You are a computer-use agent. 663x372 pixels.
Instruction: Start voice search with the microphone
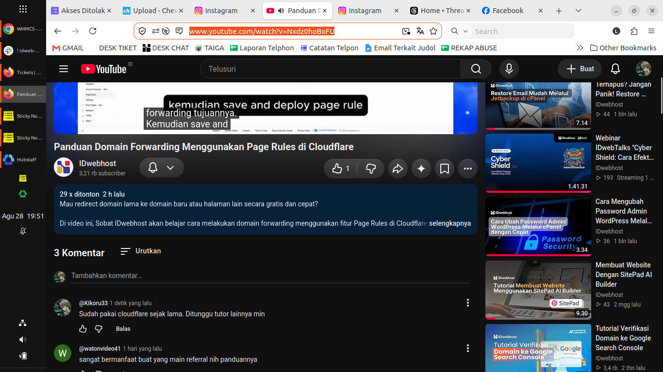[509, 69]
